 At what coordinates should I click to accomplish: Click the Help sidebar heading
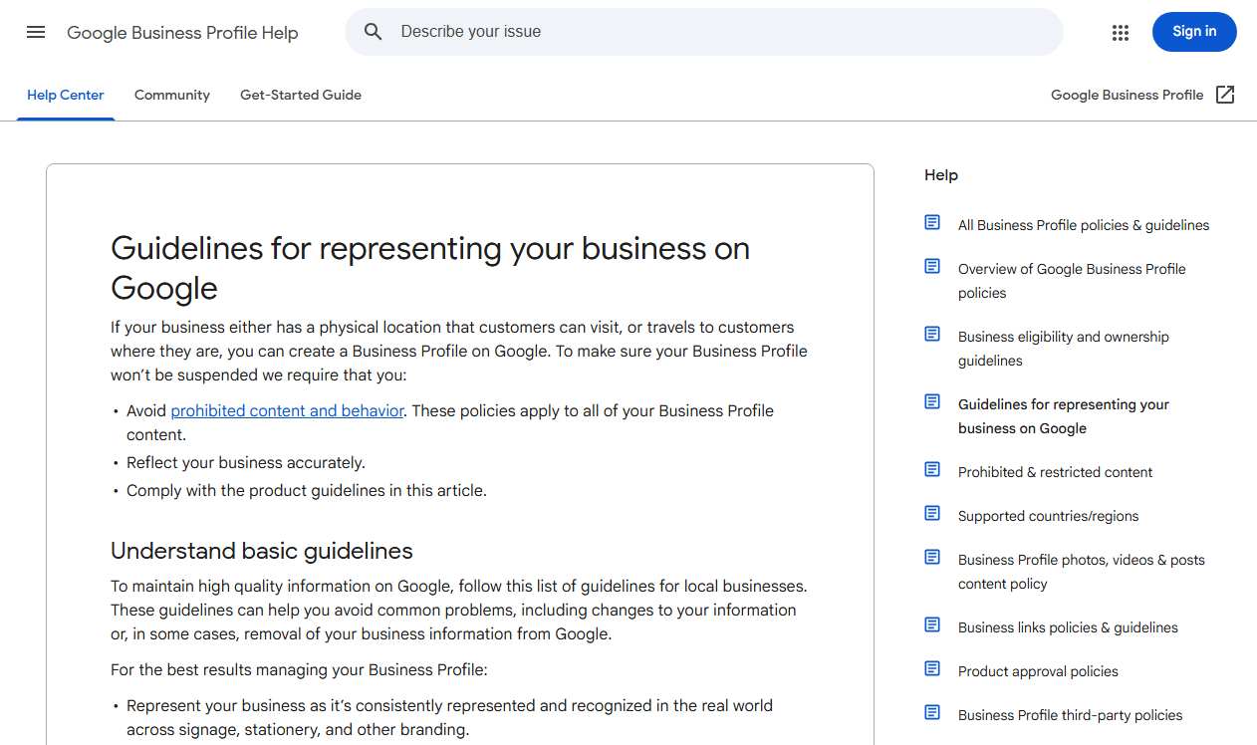click(x=941, y=175)
